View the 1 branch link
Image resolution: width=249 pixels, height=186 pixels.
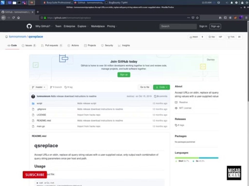point(56,87)
